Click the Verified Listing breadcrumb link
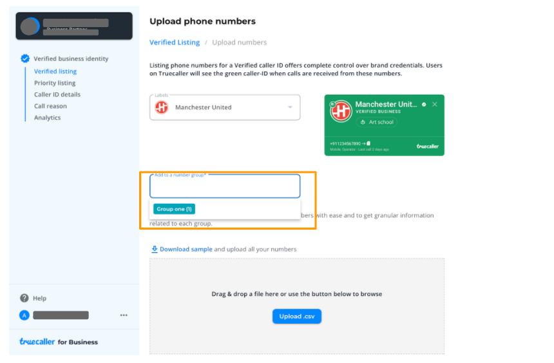The height and width of the screenshot is (363, 554). pos(175,43)
